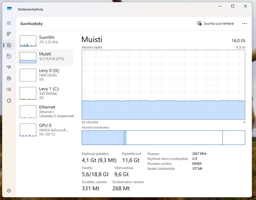
Task: Go to Processes page icon
Action: (9, 34)
